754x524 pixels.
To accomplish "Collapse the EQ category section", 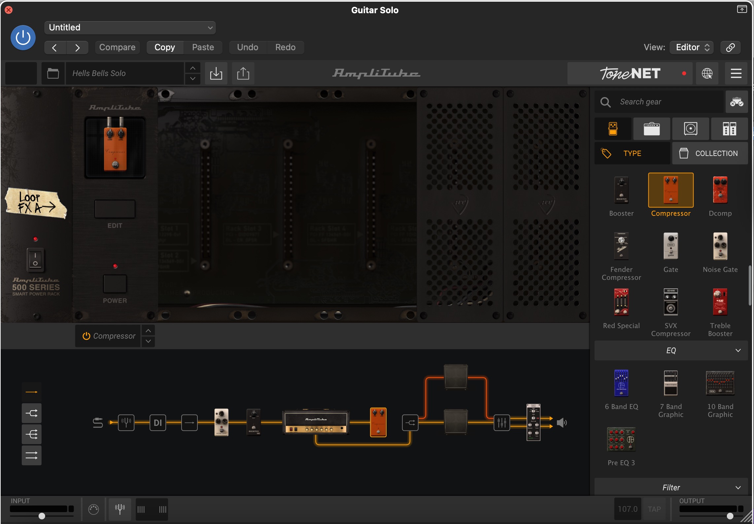I will [x=671, y=351].
